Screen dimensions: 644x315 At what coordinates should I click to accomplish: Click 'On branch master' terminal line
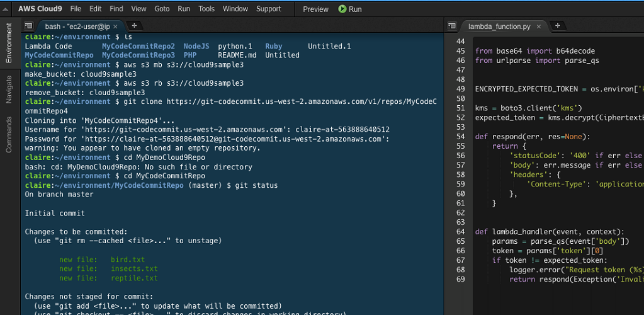[59, 194]
